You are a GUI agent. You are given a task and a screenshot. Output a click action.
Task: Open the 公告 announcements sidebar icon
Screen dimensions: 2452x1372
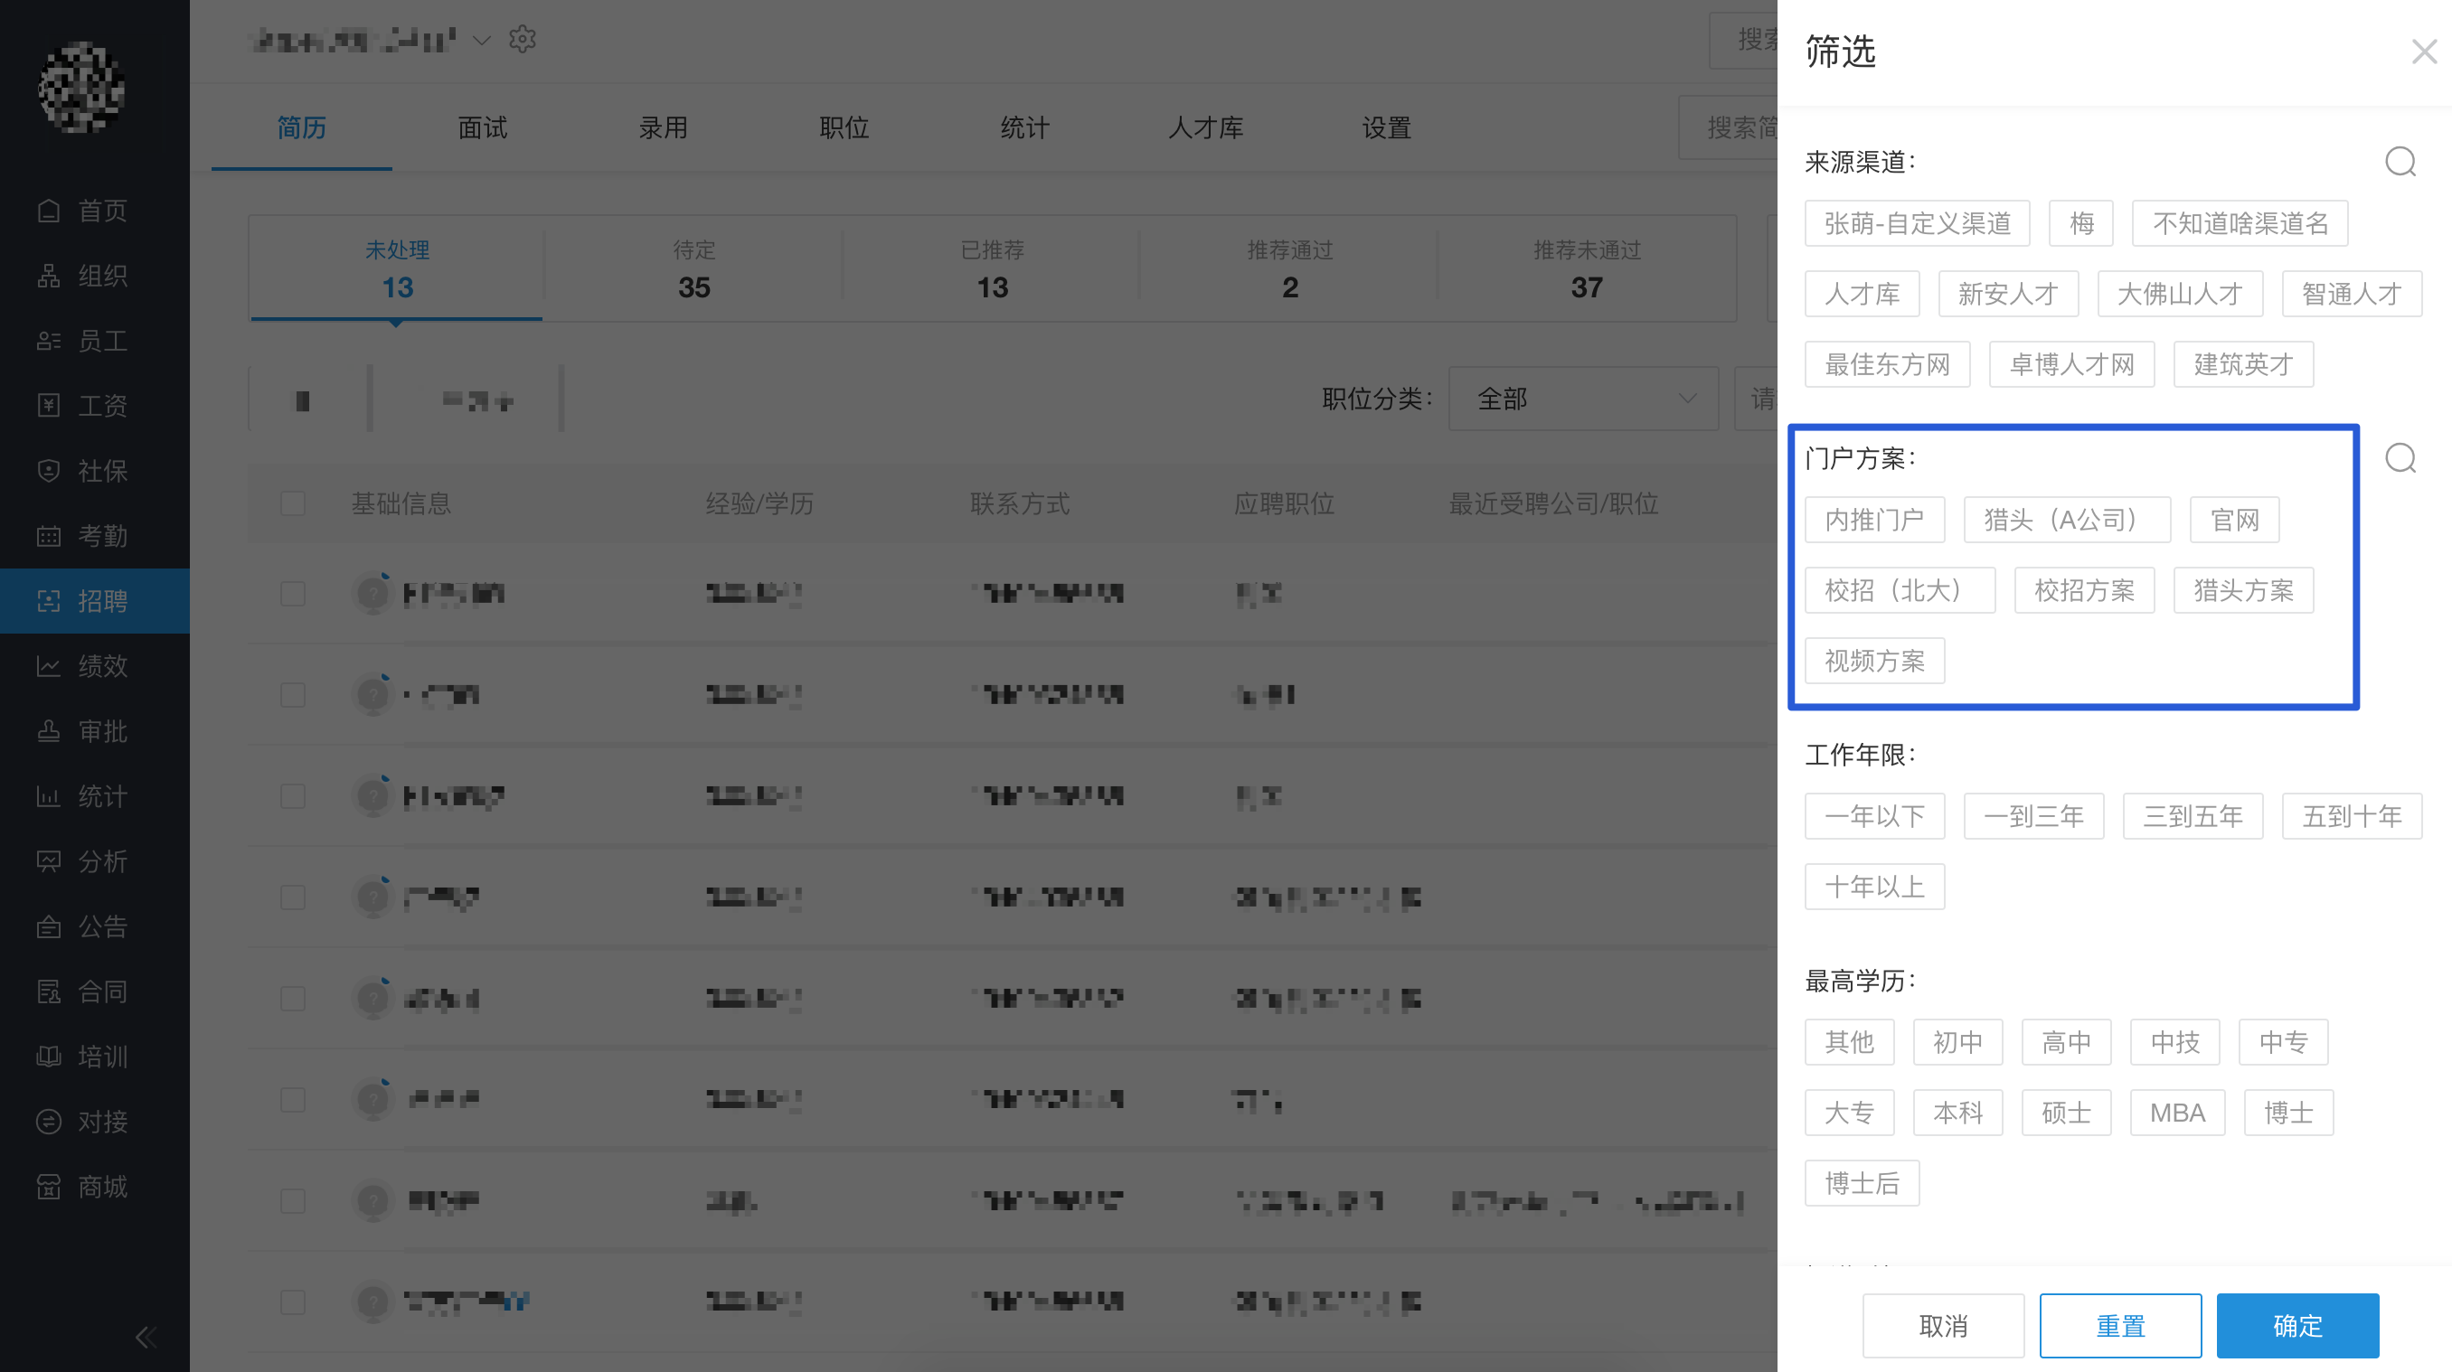click(x=49, y=926)
